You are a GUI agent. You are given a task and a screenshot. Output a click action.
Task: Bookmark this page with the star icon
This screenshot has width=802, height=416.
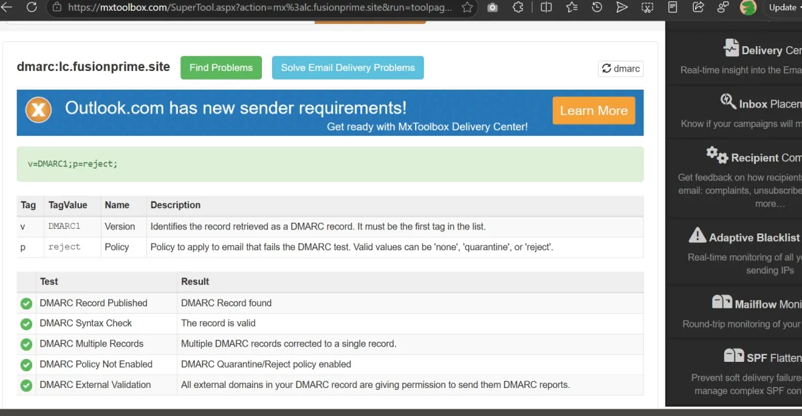[x=467, y=7]
